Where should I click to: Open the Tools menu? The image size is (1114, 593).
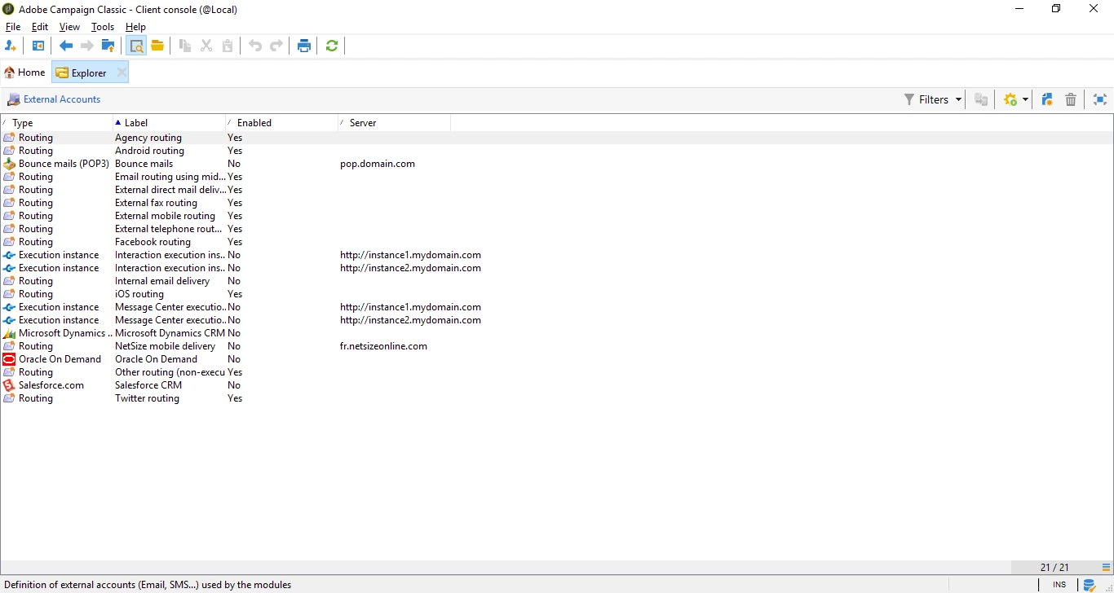[x=103, y=27]
